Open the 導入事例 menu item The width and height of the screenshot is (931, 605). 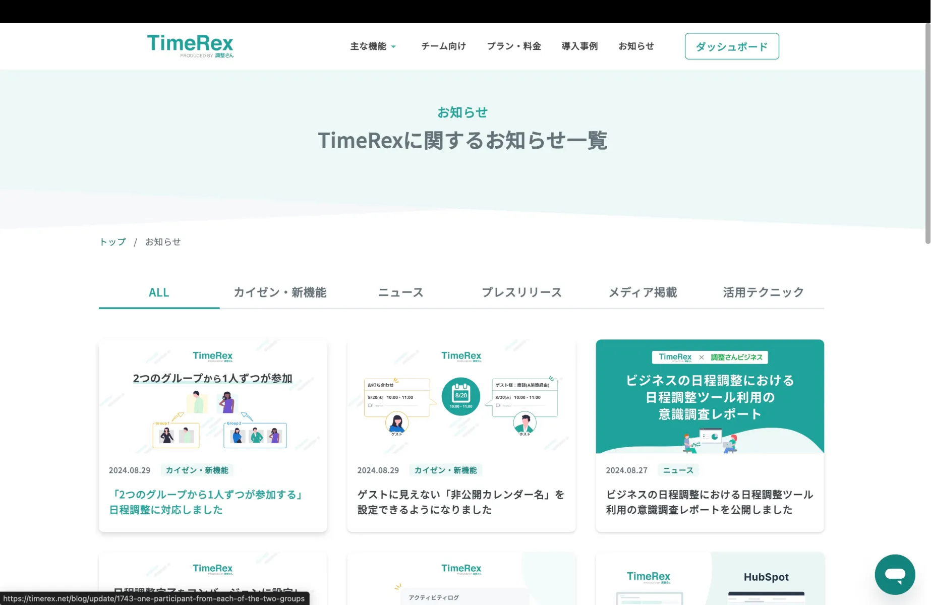click(x=579, y=46)
